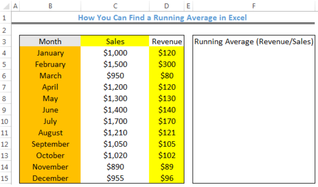Select the Sales header cell
This screenshot has height=187, width=318.
pyautogui.click(x=115, y=41)
